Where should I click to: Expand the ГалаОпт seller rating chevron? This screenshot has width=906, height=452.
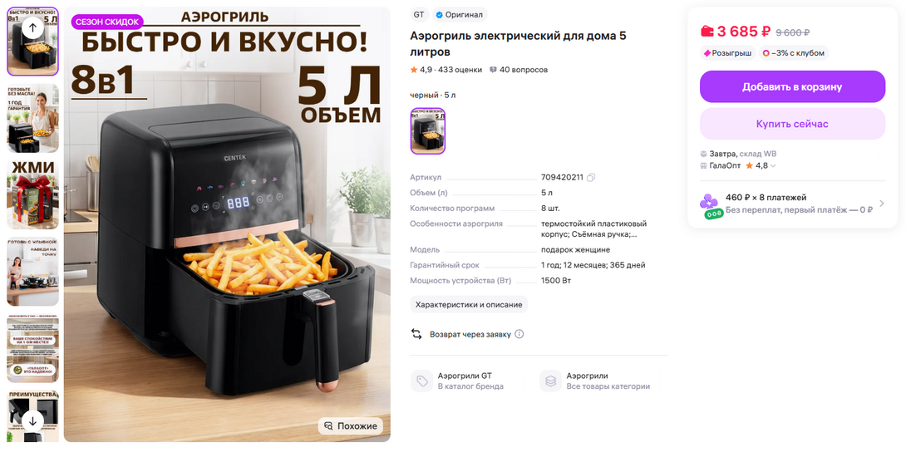[773, 166]
